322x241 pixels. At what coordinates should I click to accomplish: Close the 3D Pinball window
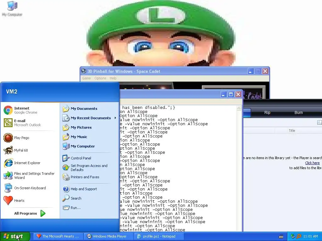265,71
